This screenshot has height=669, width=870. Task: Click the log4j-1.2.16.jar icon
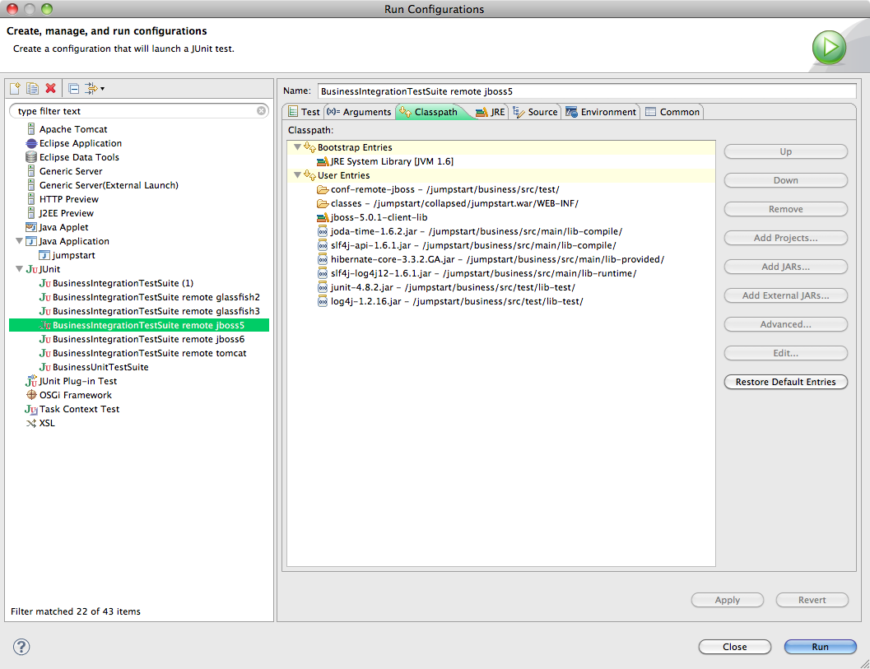tap(323, 301)
